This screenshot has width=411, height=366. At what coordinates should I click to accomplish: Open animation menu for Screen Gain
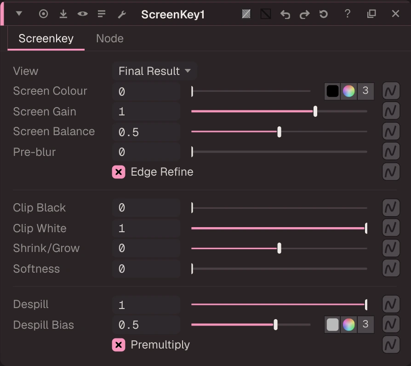391,111
